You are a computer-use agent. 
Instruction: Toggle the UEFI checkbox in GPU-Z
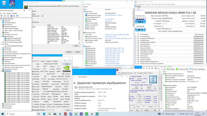66,74
